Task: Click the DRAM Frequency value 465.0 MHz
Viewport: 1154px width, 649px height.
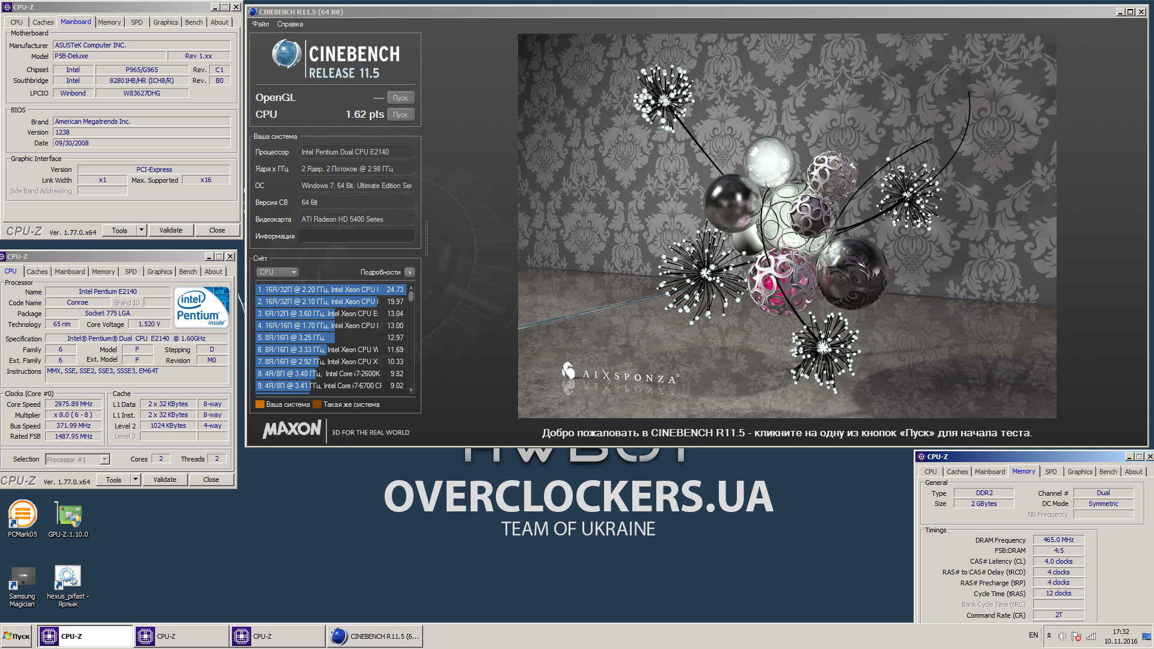Action: click(1058, 540)
